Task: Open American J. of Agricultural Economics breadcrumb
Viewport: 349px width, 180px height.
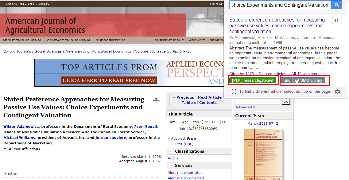Action: tap(99, 51)
